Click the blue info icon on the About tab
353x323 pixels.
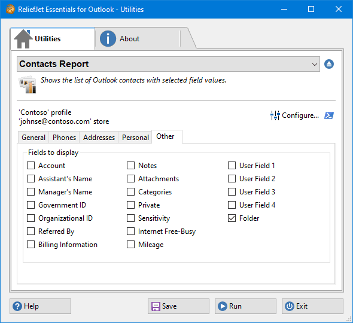pos(108,39)
